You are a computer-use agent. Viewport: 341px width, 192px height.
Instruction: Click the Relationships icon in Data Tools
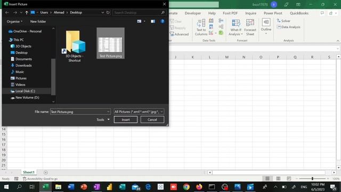point(221,27)
